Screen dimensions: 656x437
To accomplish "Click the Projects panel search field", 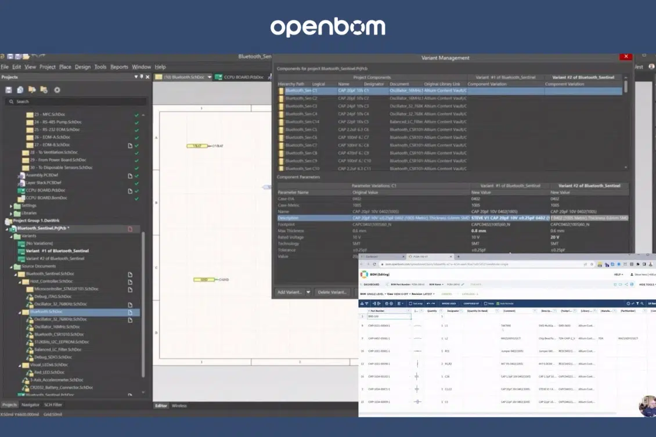I will 77,102.
